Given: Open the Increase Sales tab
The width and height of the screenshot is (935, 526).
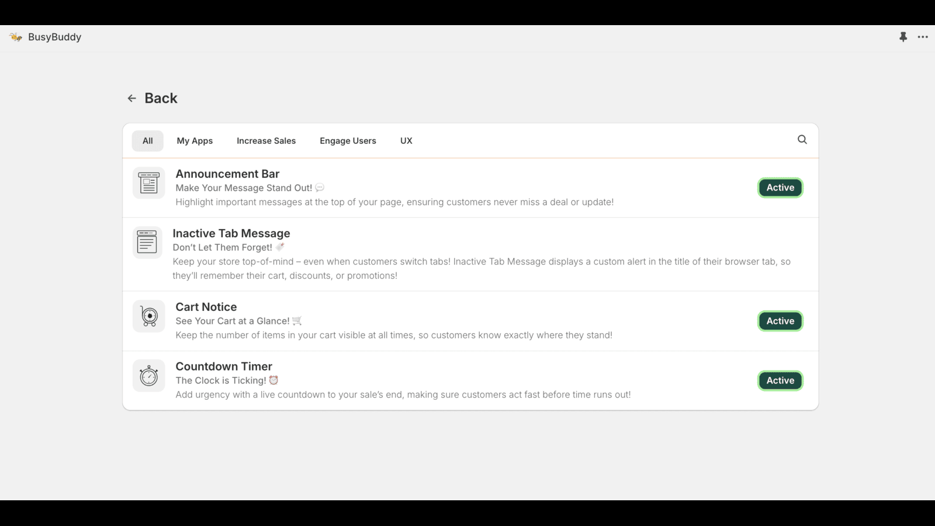Looking at the screenshot, I should (266, 140).
